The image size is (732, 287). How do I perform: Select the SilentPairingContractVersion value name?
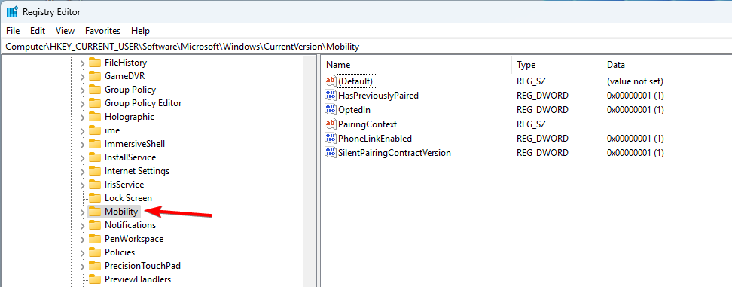tap(395, 153)
